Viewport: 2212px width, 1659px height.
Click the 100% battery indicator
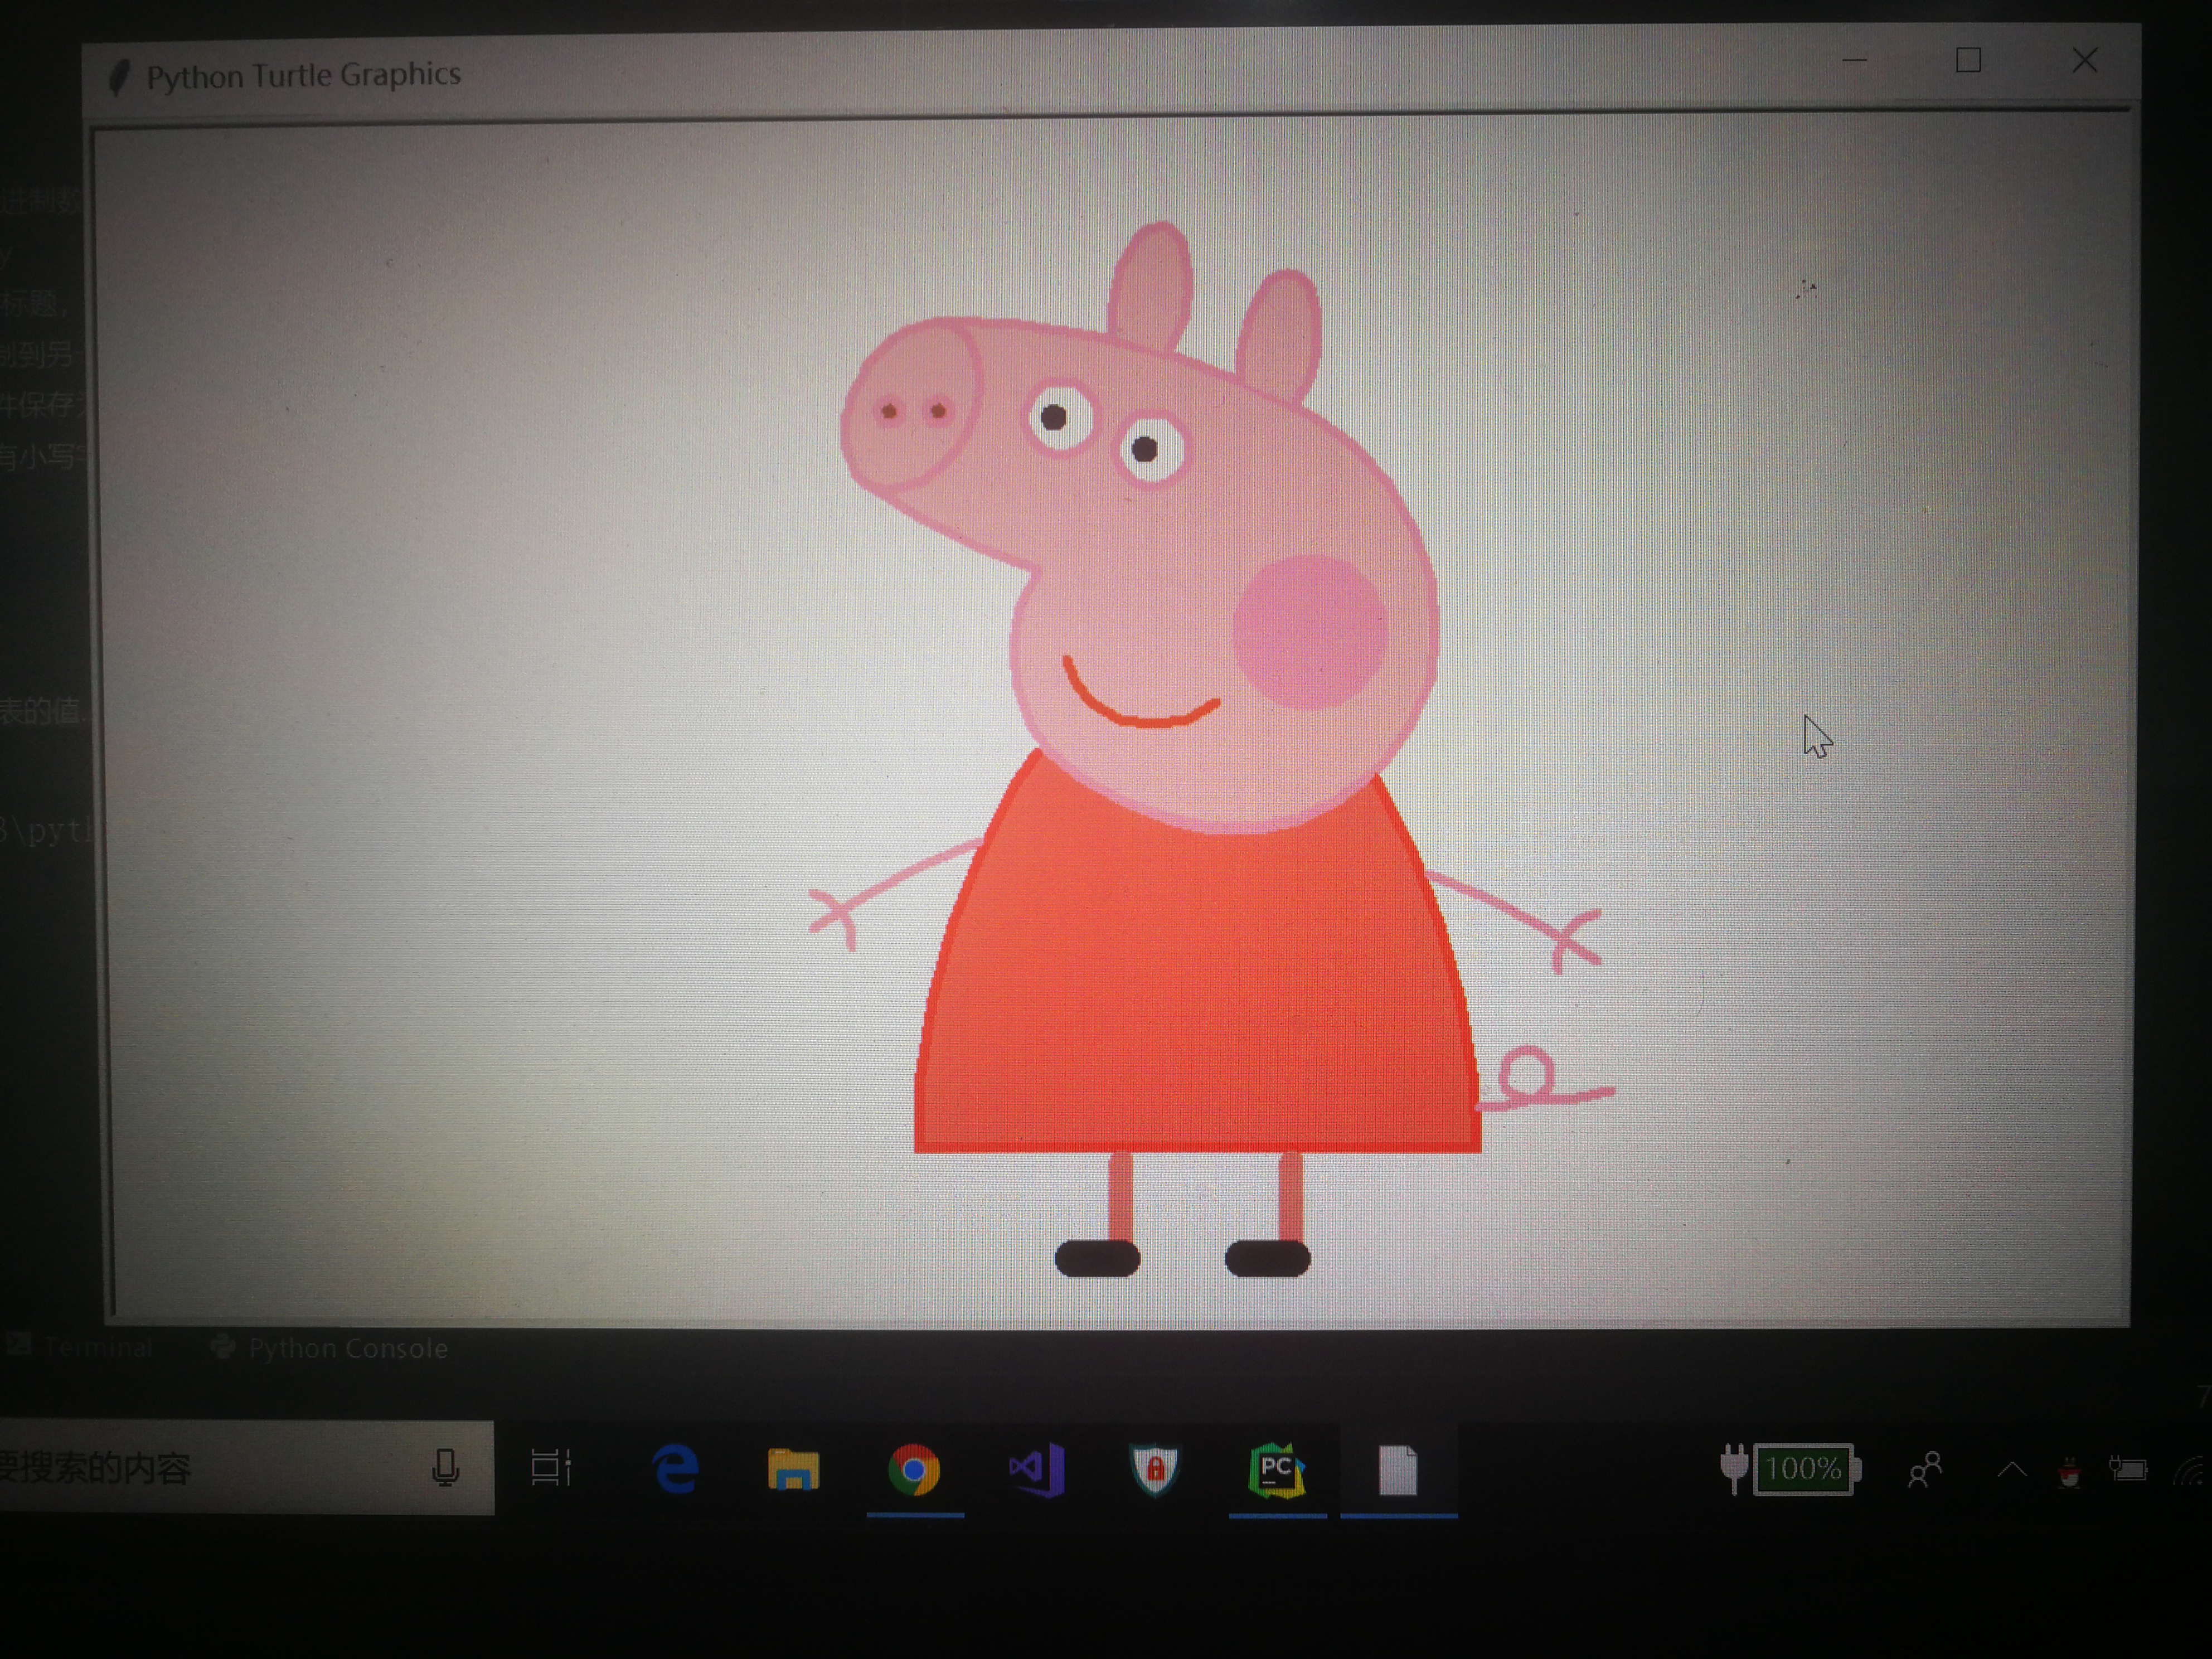1804,1469
